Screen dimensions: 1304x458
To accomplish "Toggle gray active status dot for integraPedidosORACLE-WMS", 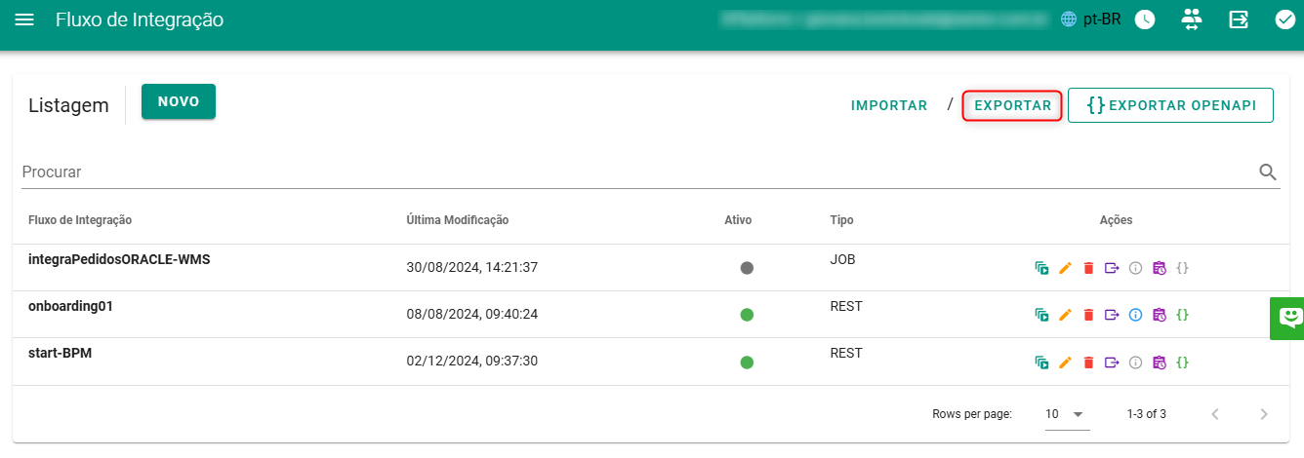I will [x=747, y=268].
